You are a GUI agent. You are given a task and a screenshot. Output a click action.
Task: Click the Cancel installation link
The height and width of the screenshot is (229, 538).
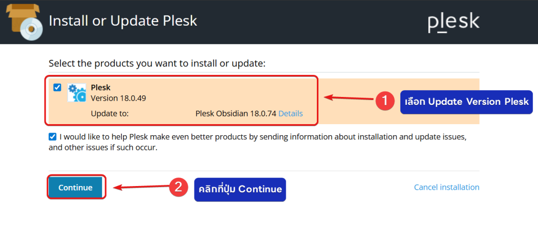click(447, 187)
